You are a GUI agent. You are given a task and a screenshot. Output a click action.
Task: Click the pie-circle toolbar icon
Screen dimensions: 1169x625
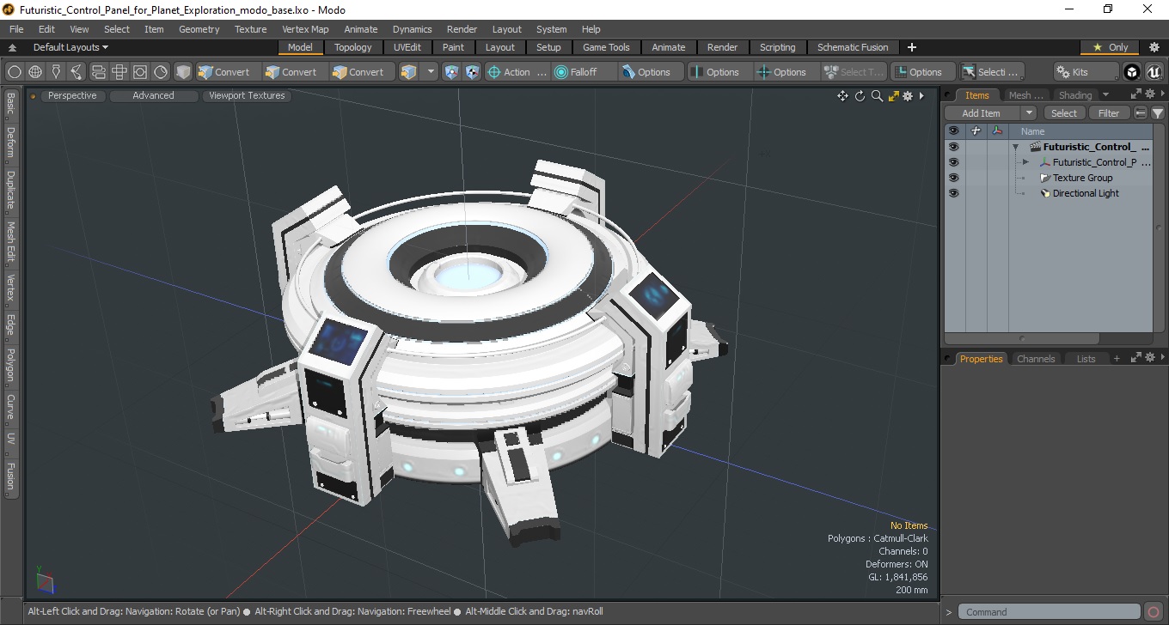pos(161,72)
